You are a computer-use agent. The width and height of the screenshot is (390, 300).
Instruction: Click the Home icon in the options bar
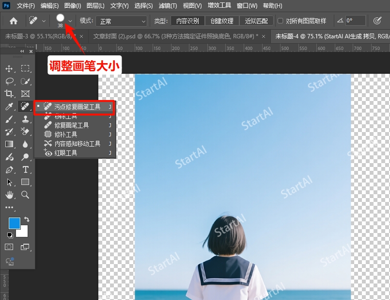point(13,21)
